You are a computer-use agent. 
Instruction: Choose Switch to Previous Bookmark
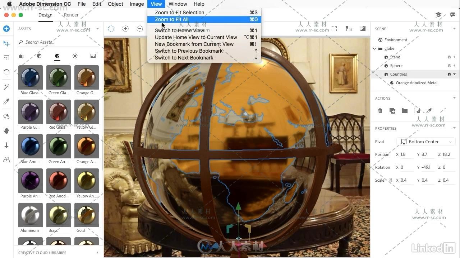click(x=204, y=51)
